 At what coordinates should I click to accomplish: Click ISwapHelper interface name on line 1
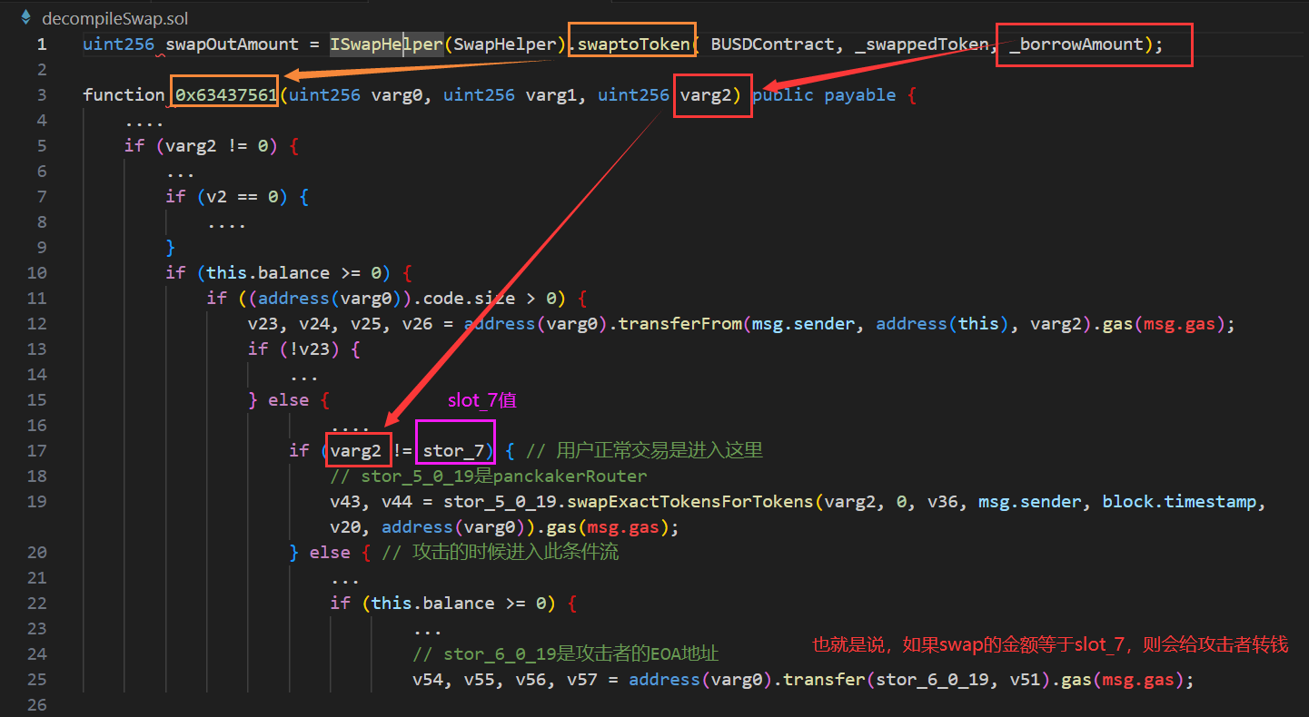coord(386,44)
